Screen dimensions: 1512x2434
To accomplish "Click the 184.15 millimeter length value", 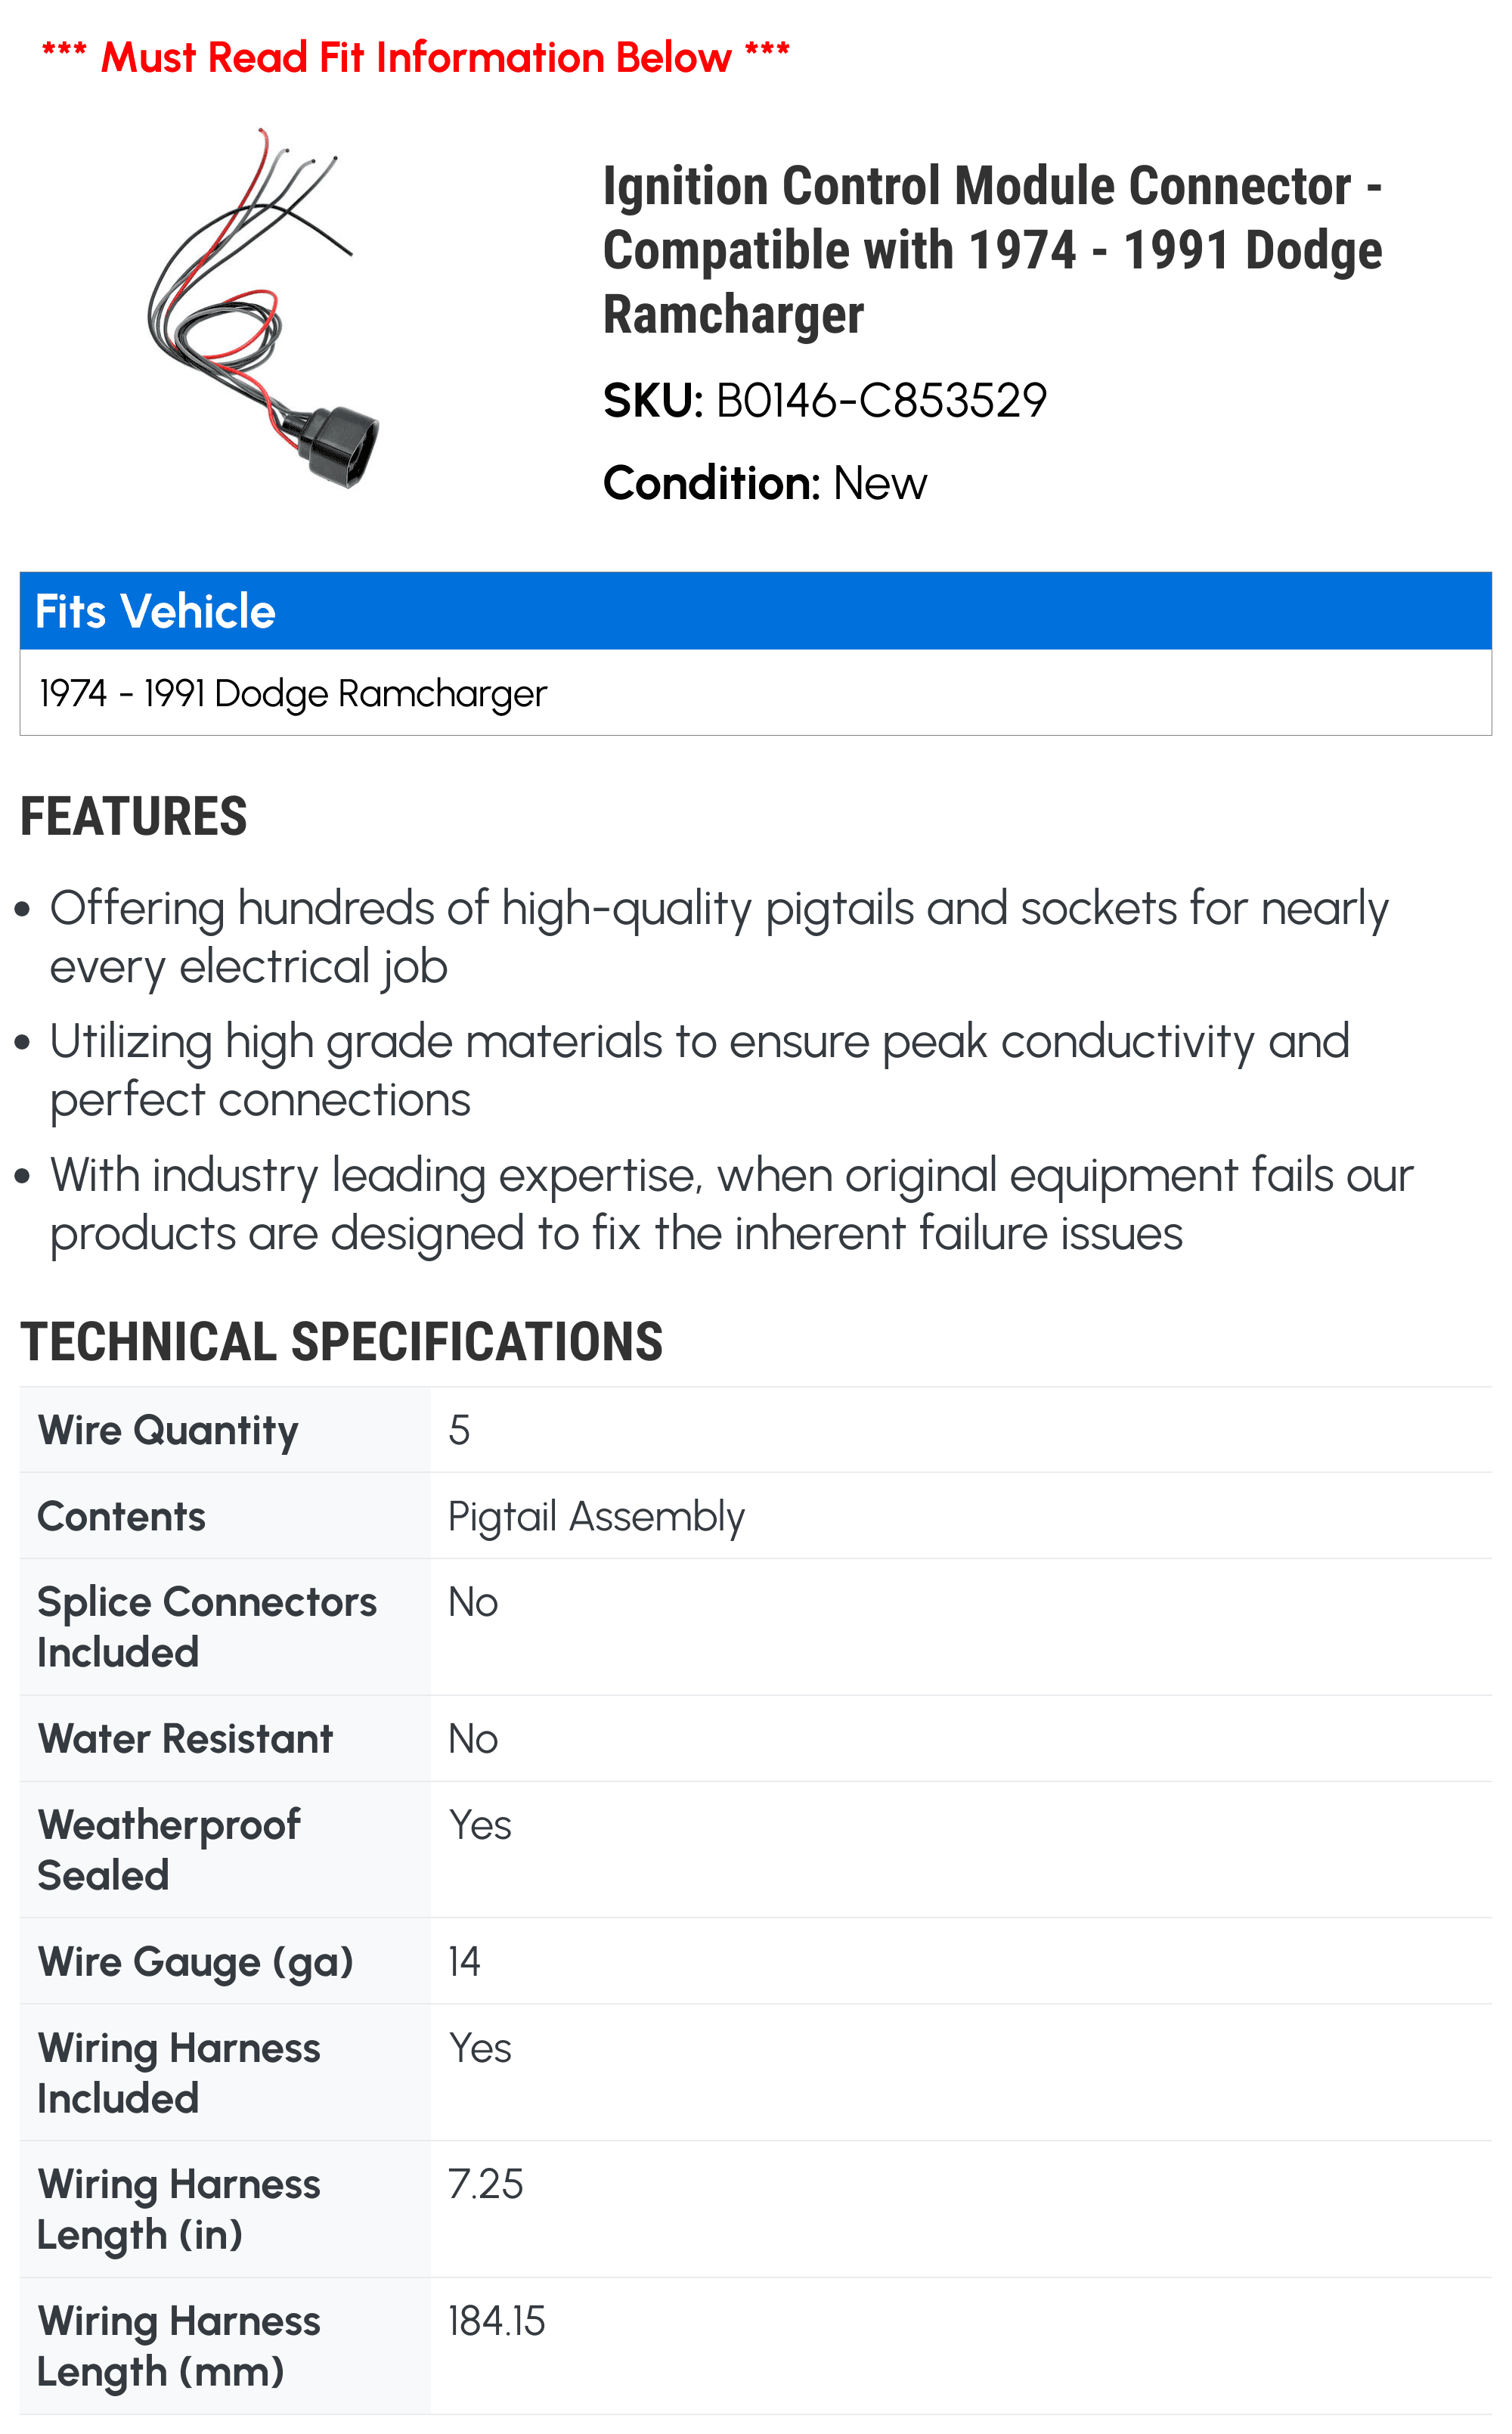I will click(x=497, y=2322).
